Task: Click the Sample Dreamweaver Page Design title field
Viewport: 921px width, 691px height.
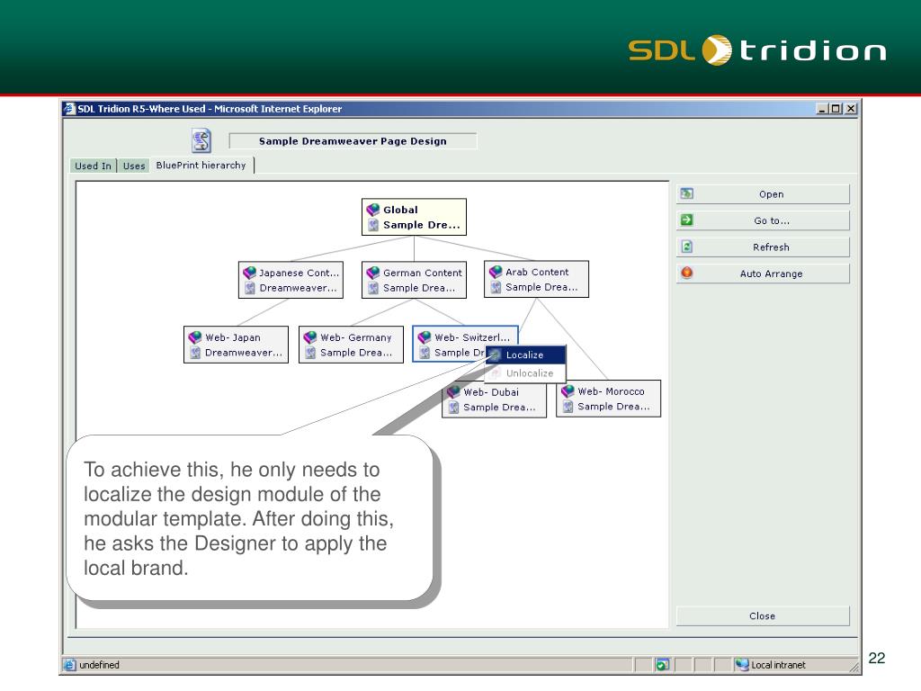Action: (x=353, y=141)
